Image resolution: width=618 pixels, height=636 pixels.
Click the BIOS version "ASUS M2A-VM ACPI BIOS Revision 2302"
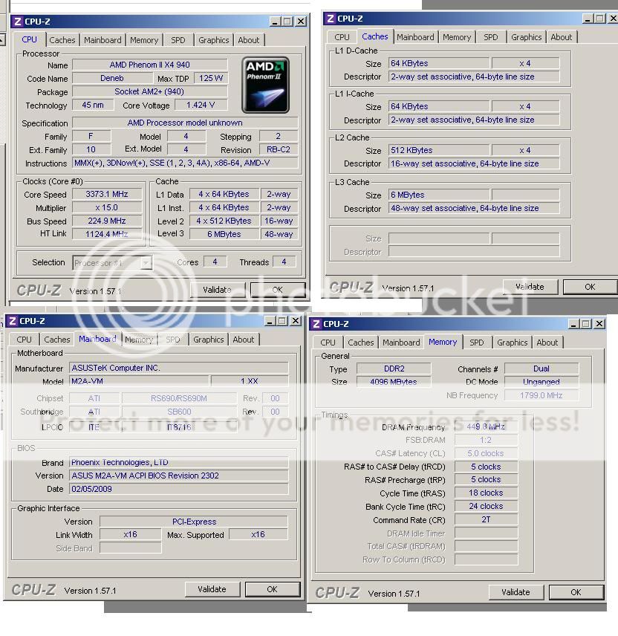[179, 476]
